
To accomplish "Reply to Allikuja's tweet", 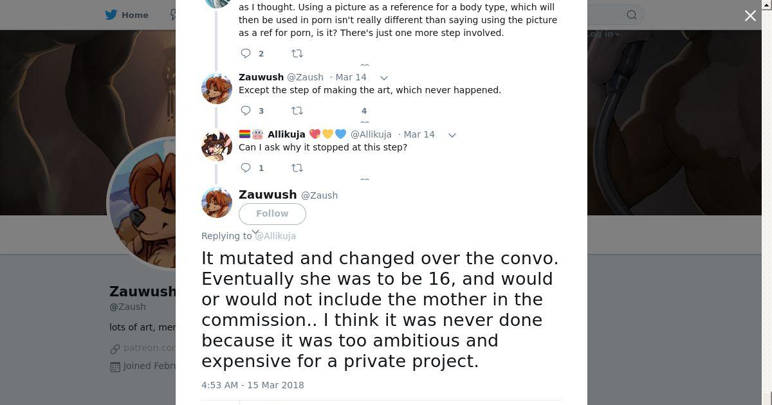I will pos(246,168).
